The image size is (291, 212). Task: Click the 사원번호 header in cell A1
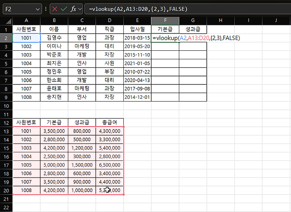click(26, 29)
